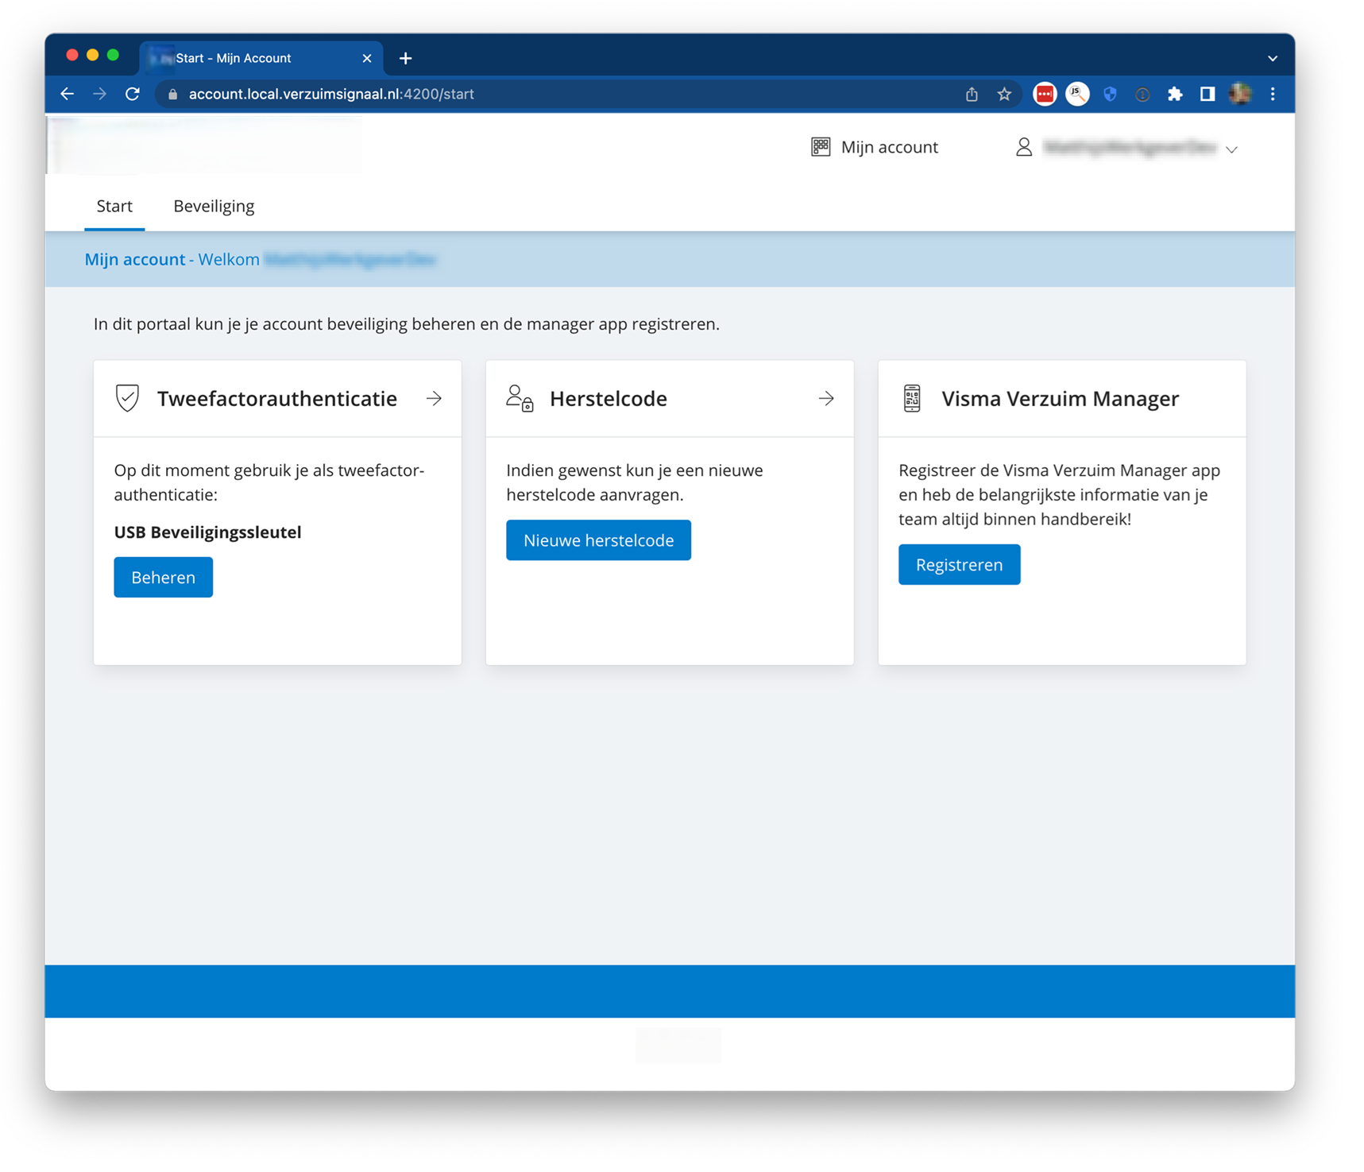Click the phone icon beside Visma Verzuim Manager

(x=912, y=398)
